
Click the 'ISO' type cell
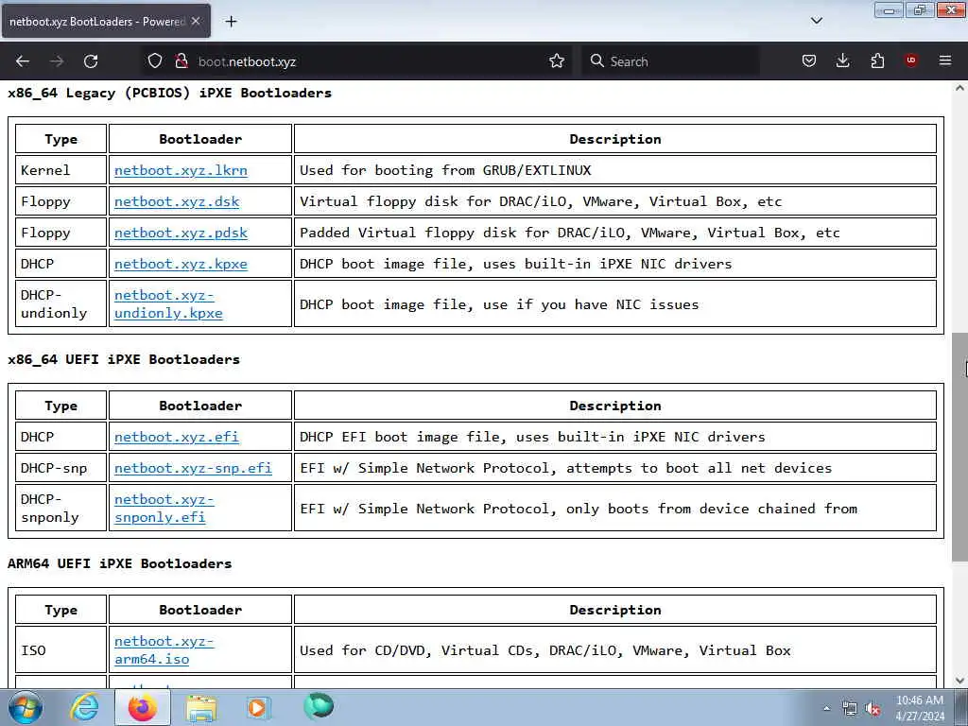(61, 650)
